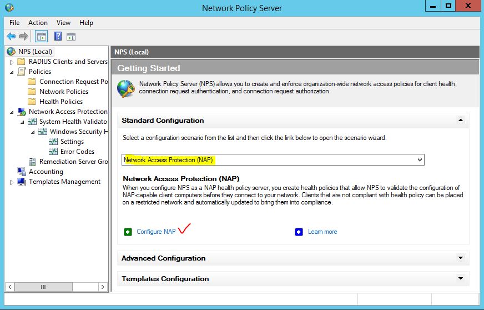Viewport: 484px width, 310px height.
Task: Click the Accounting icon in tree
Action: [x=22, y=172]
